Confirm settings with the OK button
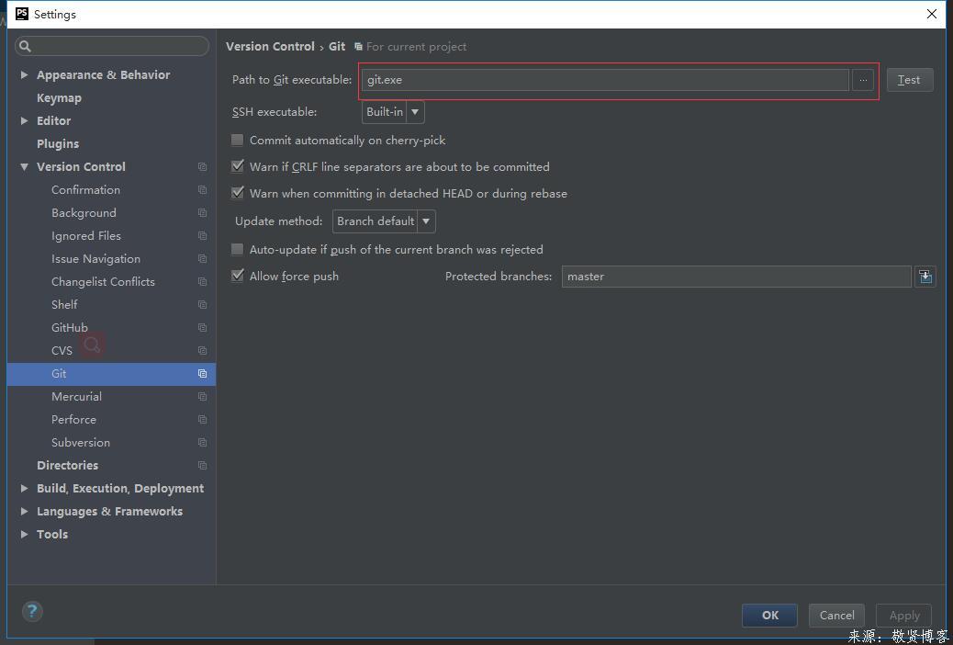The height and width of the screenshot is (645, 953). pyautogui.click(x=769, y=616)
